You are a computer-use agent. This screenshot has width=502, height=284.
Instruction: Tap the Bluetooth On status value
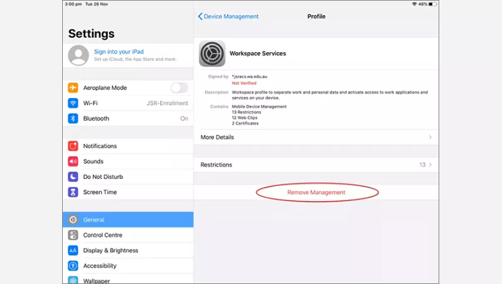pyautogui.click(x=184, y=119)
